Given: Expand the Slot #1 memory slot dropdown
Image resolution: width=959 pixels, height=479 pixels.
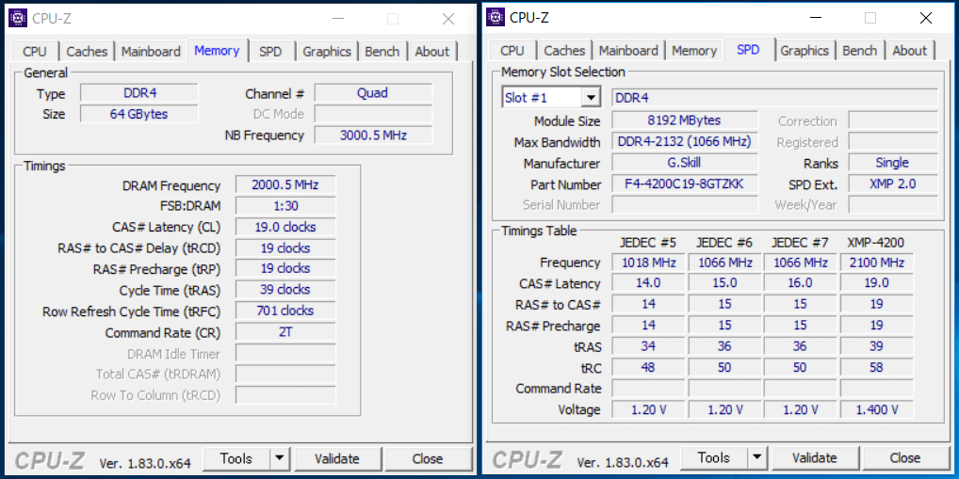Looking at the screenshot, I should (x=591, y=98).
